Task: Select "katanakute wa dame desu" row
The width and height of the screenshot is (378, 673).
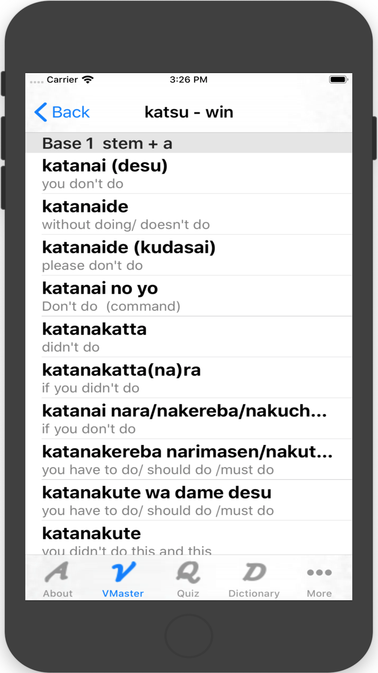Action: pyautogui.click(x=189, y=500)
